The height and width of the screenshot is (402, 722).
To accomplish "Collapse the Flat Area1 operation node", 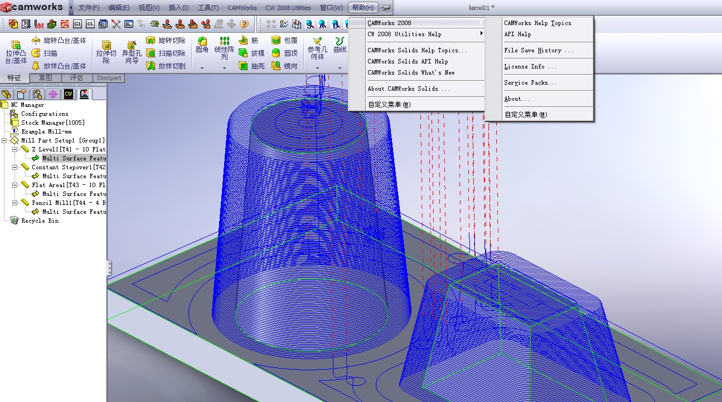I will 15,185.
